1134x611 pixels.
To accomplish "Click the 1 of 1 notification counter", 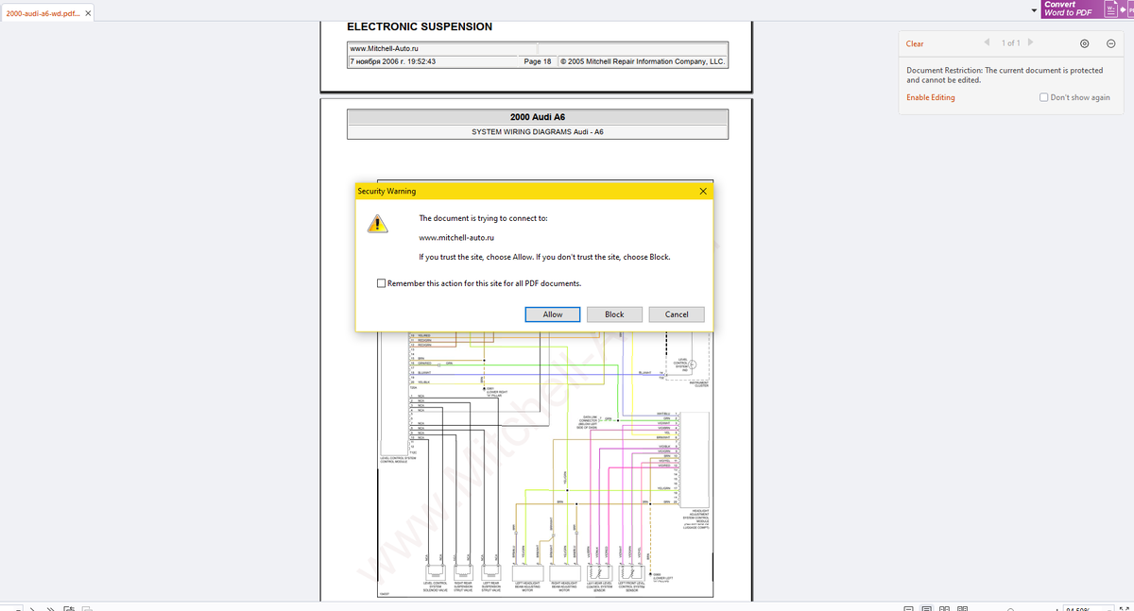I will point(1010,43).
